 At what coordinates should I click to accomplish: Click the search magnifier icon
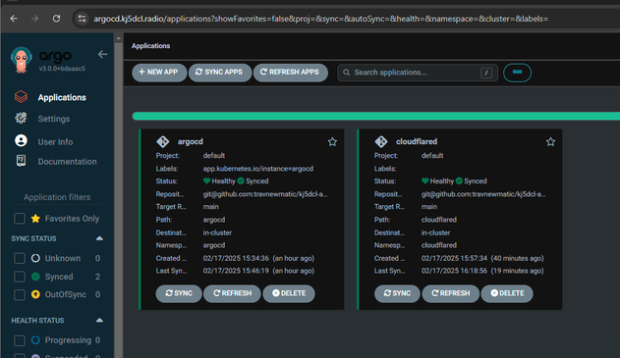pyautogui.click(x=347, y=73)
